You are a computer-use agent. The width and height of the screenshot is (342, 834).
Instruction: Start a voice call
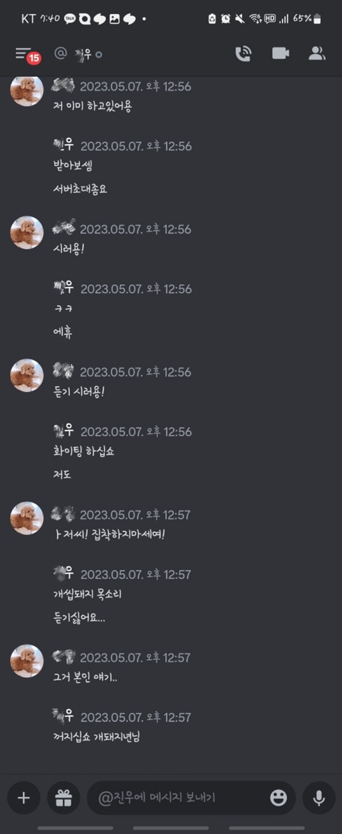[243, 54]
